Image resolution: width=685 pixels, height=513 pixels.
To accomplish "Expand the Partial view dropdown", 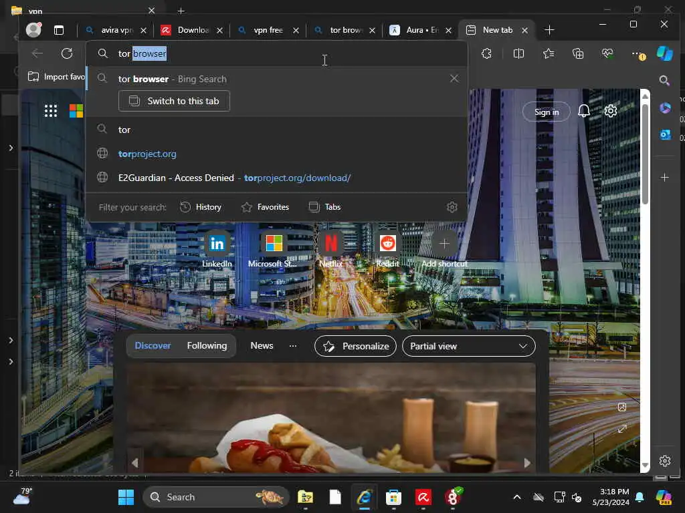I will tap(469, 346).
